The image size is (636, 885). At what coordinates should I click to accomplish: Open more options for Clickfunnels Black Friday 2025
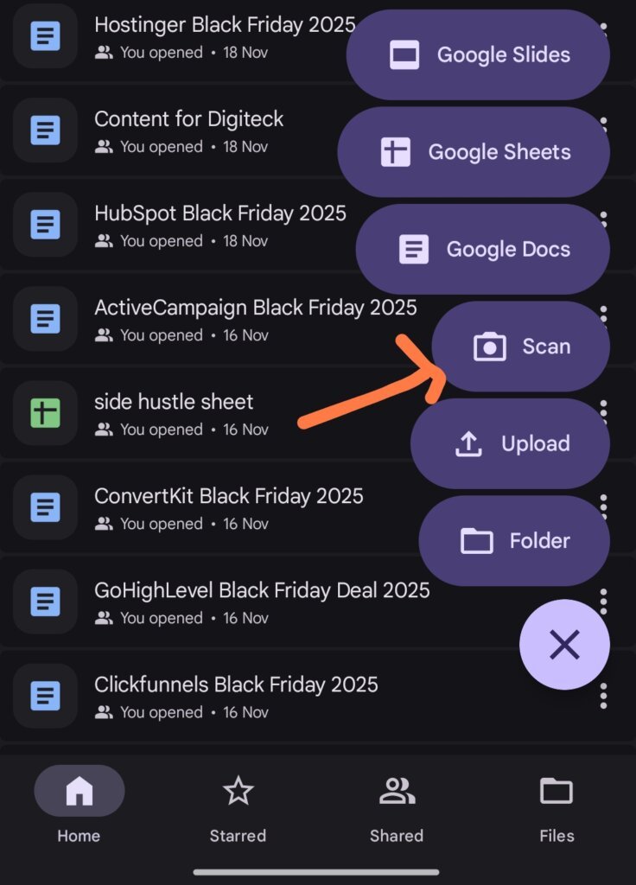click(603, 696)
